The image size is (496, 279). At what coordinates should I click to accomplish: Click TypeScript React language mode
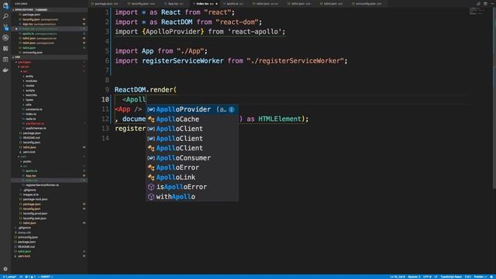451,277
